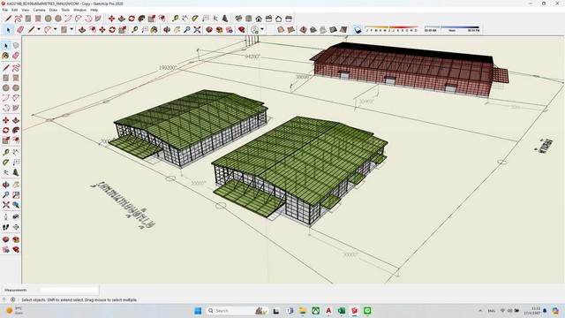565x318 pixels.
Task: Toggle the X-Ray face style
Action: pos(281,29)
